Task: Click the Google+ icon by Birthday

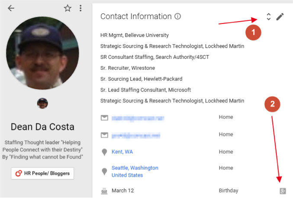Action: 283,191
